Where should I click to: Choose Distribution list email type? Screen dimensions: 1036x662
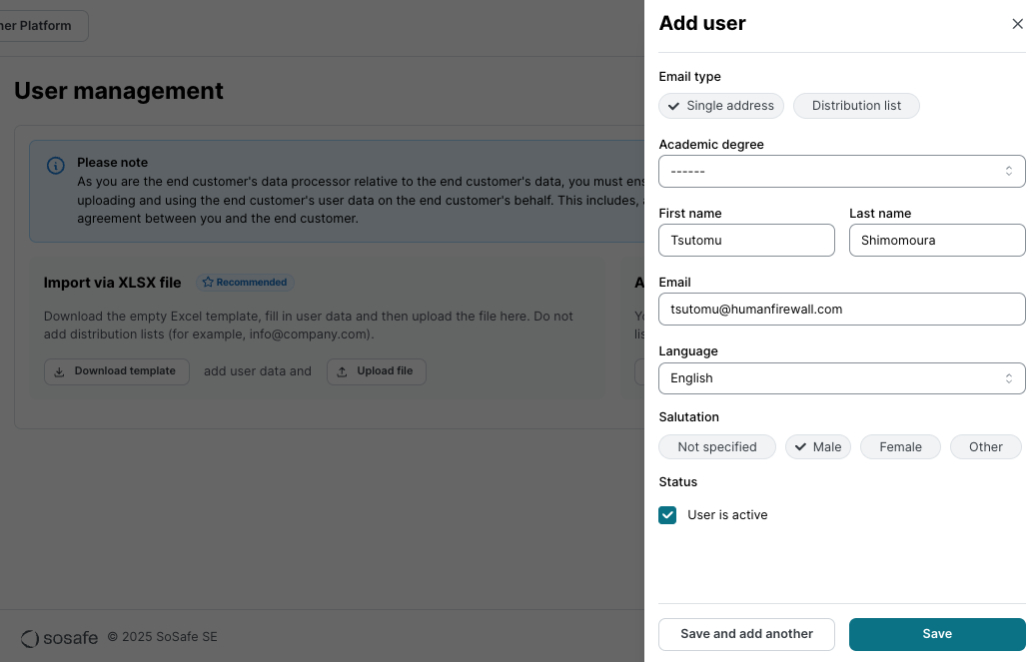pyautogui.click(x=855, y=106)
